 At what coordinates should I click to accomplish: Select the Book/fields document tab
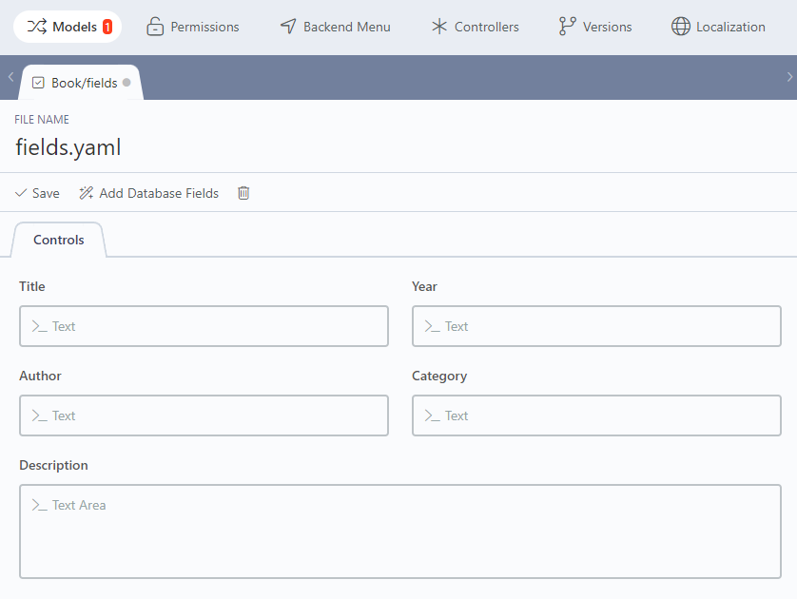(x=82, y=83)
